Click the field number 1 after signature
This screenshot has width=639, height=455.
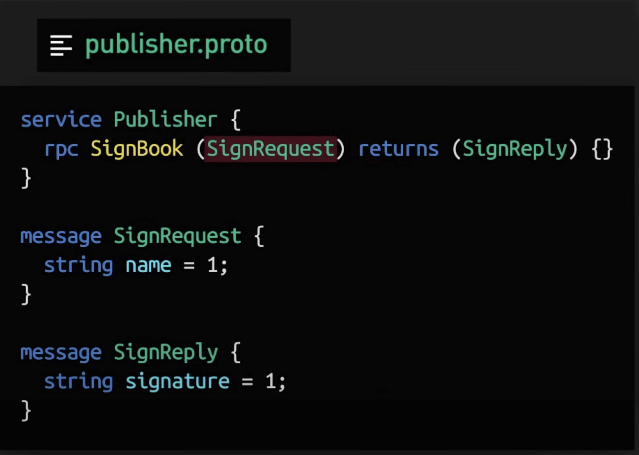[270, 382]
